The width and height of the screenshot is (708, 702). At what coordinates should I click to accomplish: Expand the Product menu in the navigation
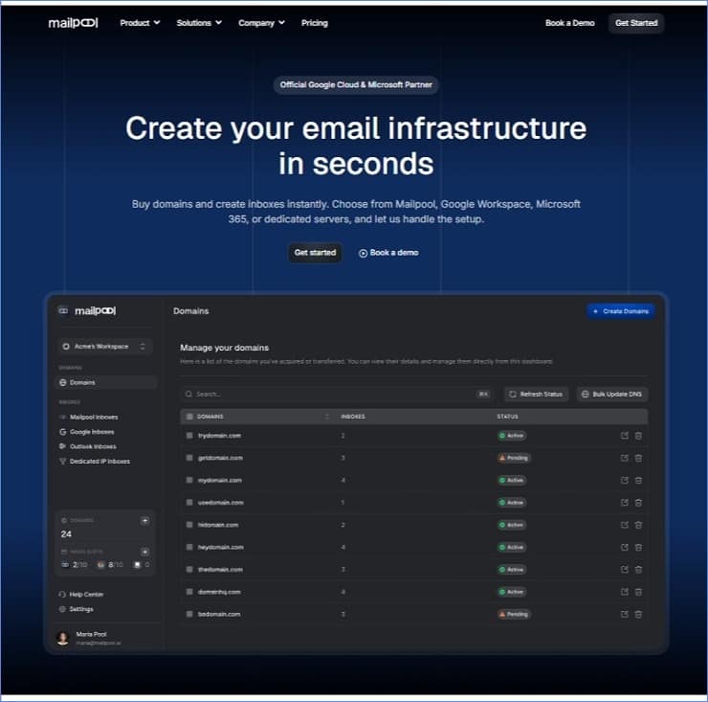tap(140, 23)
